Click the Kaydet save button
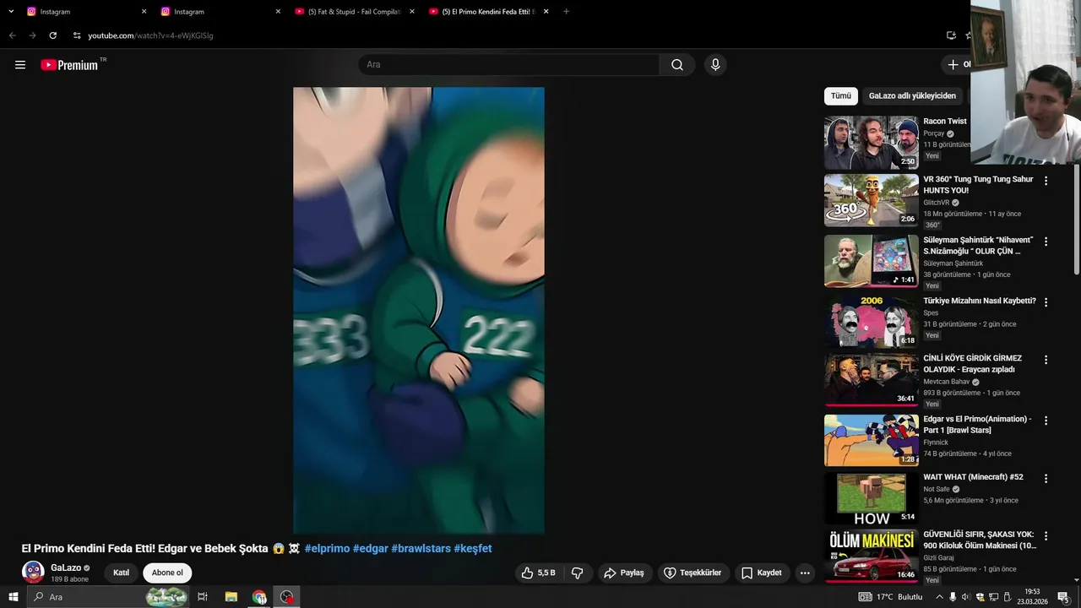Image resolution: width=1081 pixels, height=608 pixels. pos(762,573)
